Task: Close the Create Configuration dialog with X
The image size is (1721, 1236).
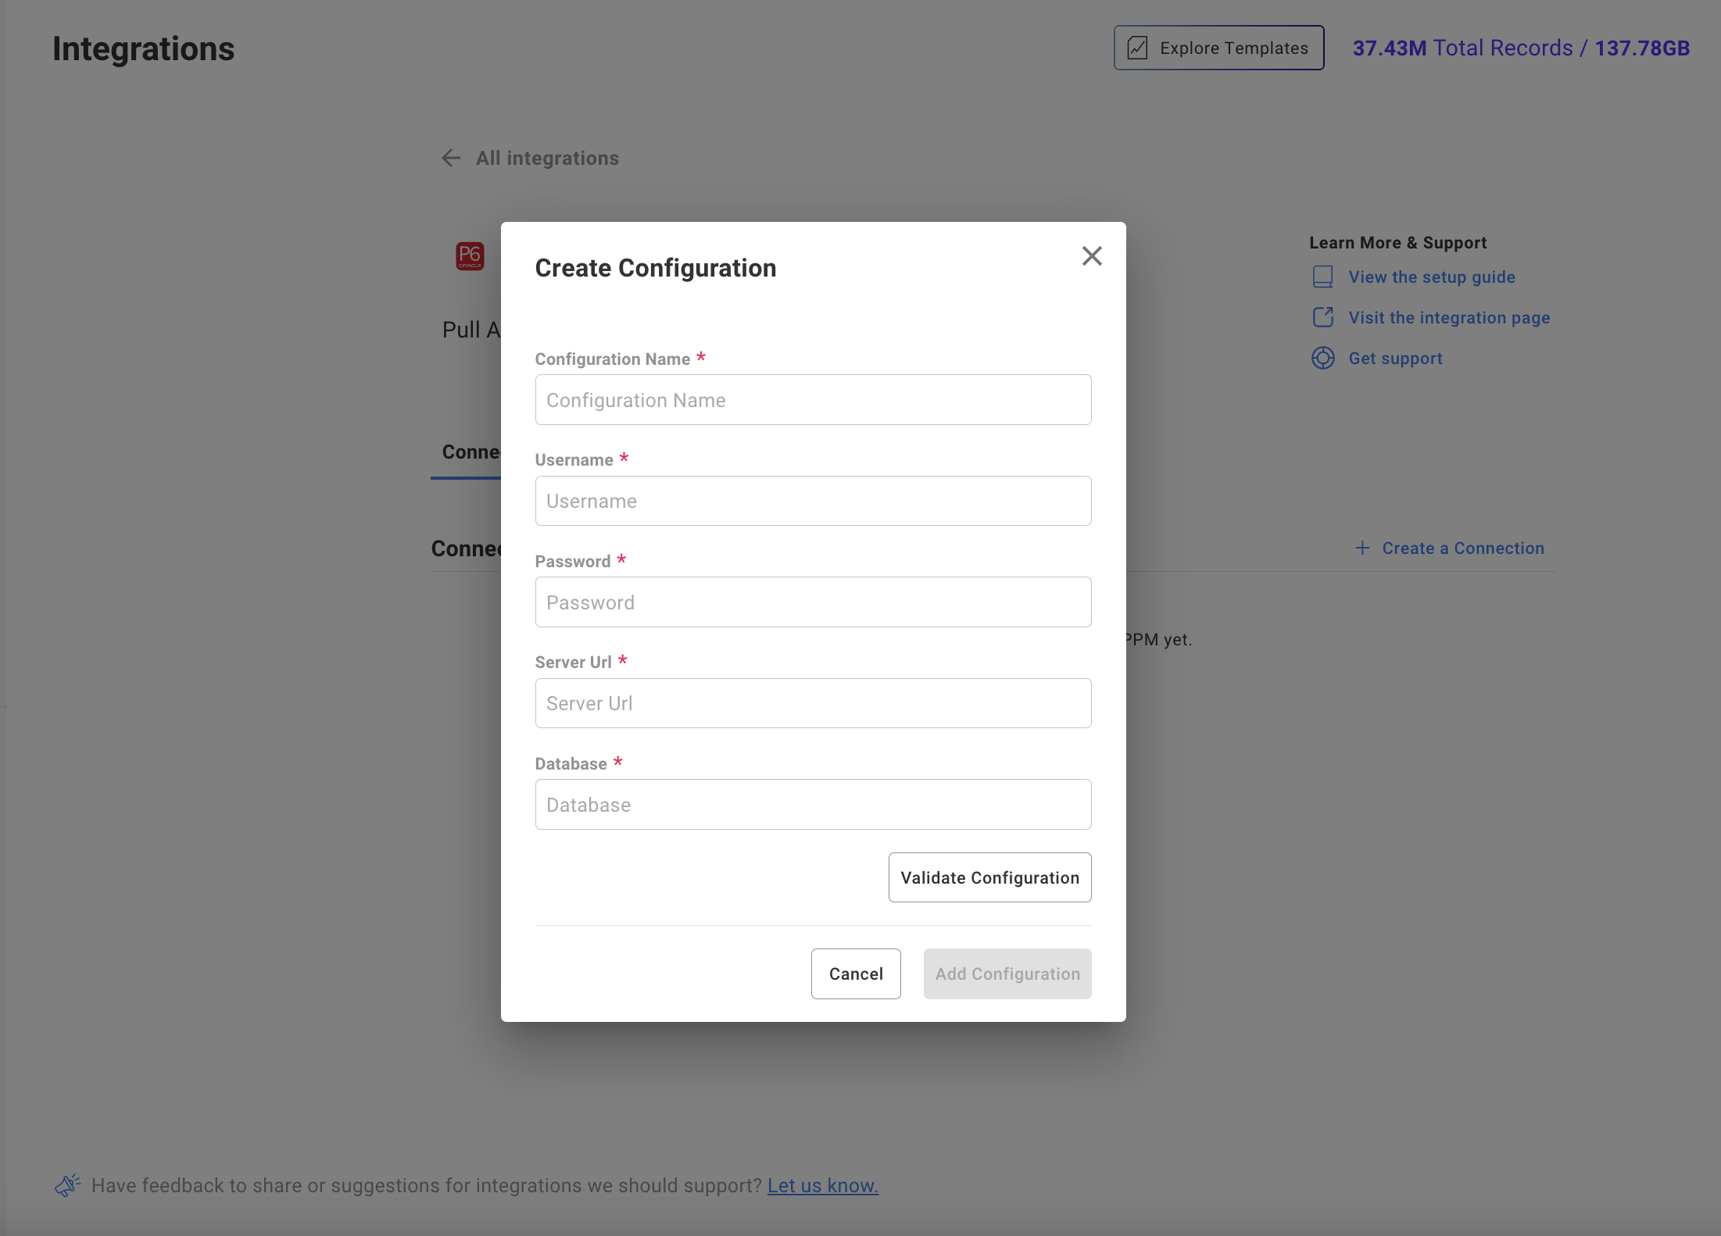Action: [x=1091, y=256]
